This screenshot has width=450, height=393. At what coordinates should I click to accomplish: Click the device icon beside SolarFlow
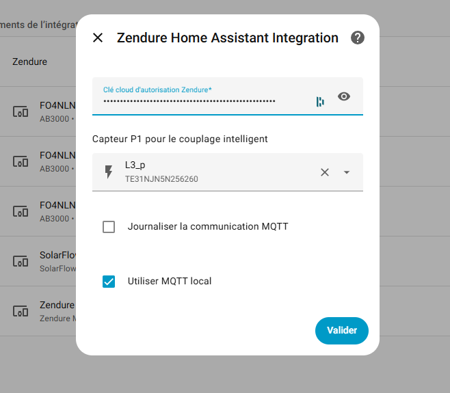[x=21, y=262]
